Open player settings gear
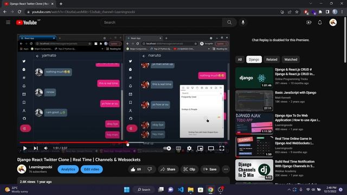The height and width of the screenshot is (195, 347). 189,148
